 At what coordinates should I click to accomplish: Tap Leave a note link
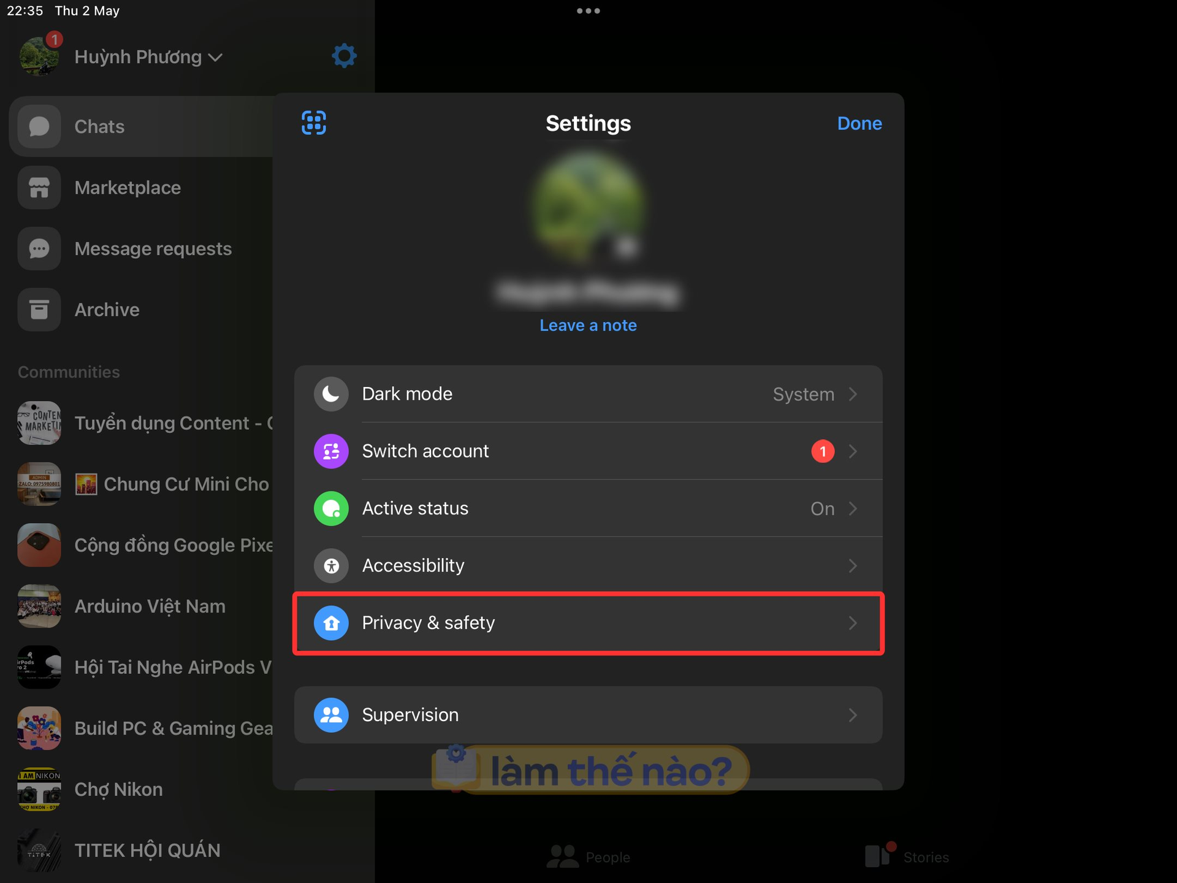[587, 324]
